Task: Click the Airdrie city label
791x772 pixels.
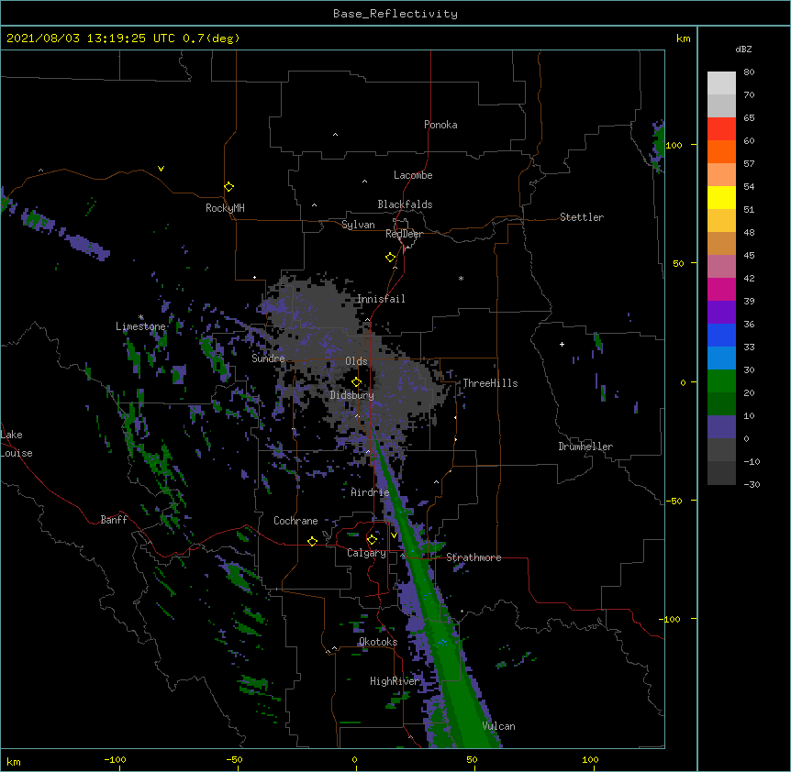Action: pos(370,492)
